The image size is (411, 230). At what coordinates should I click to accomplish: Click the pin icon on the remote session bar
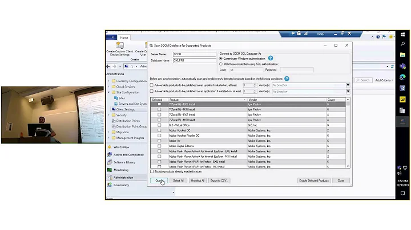coord(293,34)
